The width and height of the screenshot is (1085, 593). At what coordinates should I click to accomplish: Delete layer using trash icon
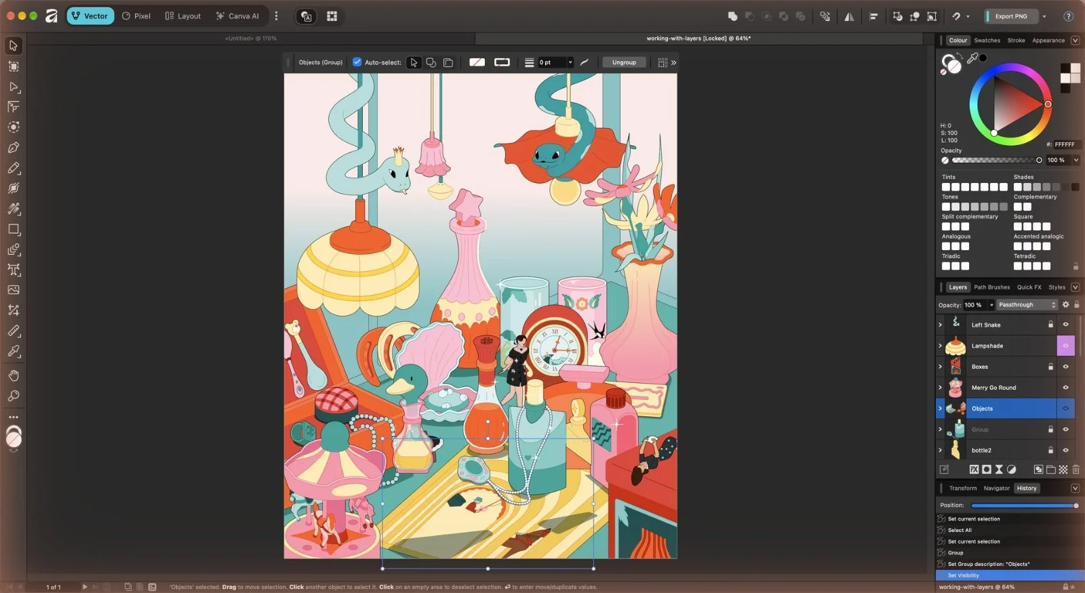pos(1076,469)
